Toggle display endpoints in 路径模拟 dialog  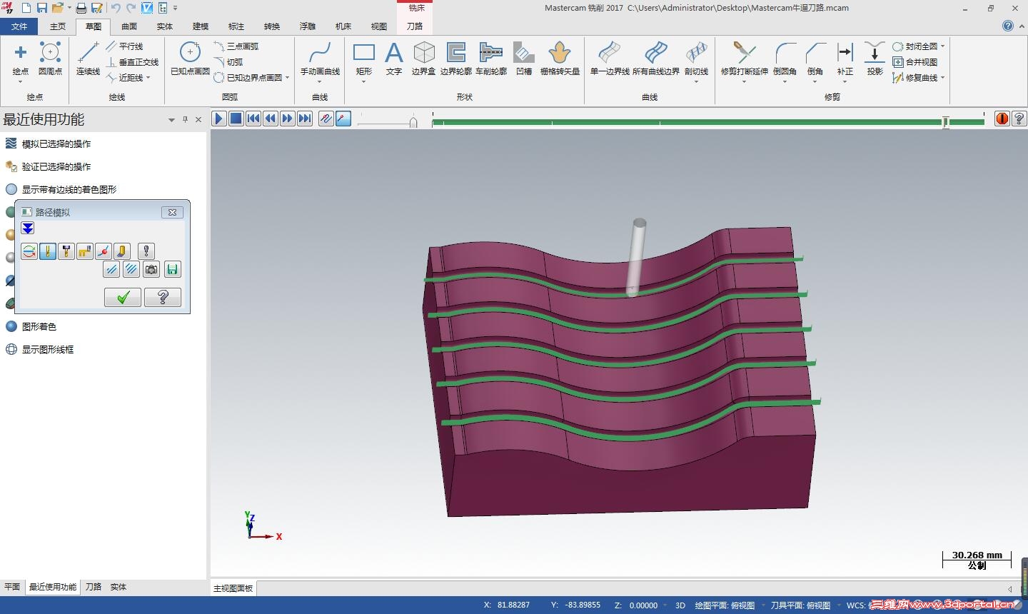104,251
